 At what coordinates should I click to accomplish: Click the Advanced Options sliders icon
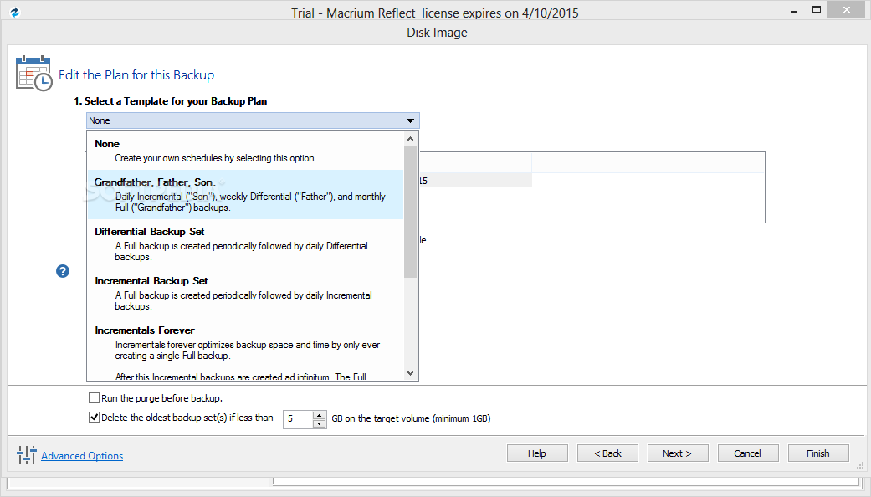[x=26, y=455]
